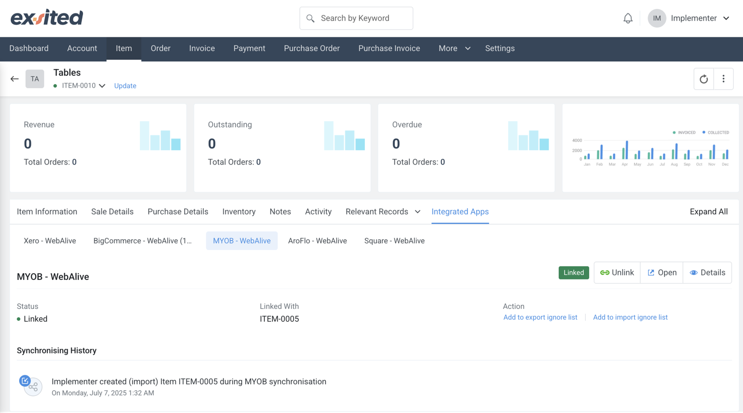Open the Sale Details tab

tap(112, 212)
